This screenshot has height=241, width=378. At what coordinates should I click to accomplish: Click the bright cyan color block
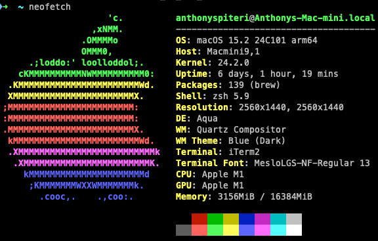pos(278,230)
